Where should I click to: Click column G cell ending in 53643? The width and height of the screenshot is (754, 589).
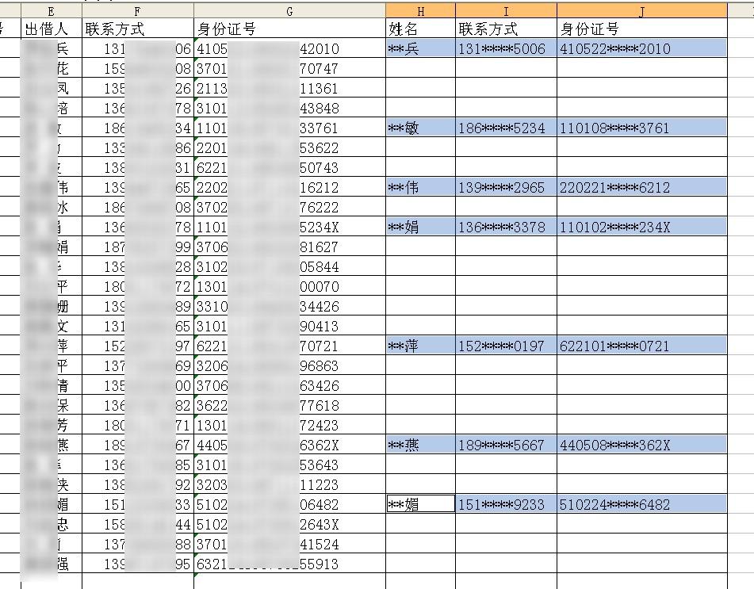tap(289, 465)
